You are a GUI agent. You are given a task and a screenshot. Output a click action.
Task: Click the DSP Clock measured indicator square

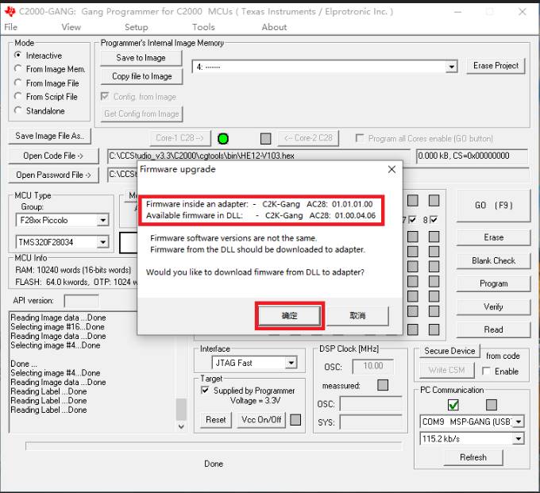tap(383, 385)
